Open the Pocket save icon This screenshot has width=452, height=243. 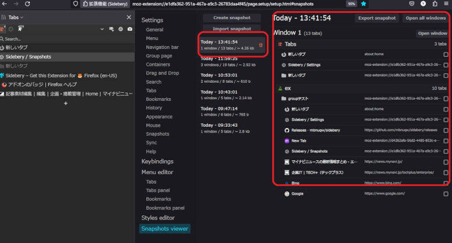tap(412, 4)
